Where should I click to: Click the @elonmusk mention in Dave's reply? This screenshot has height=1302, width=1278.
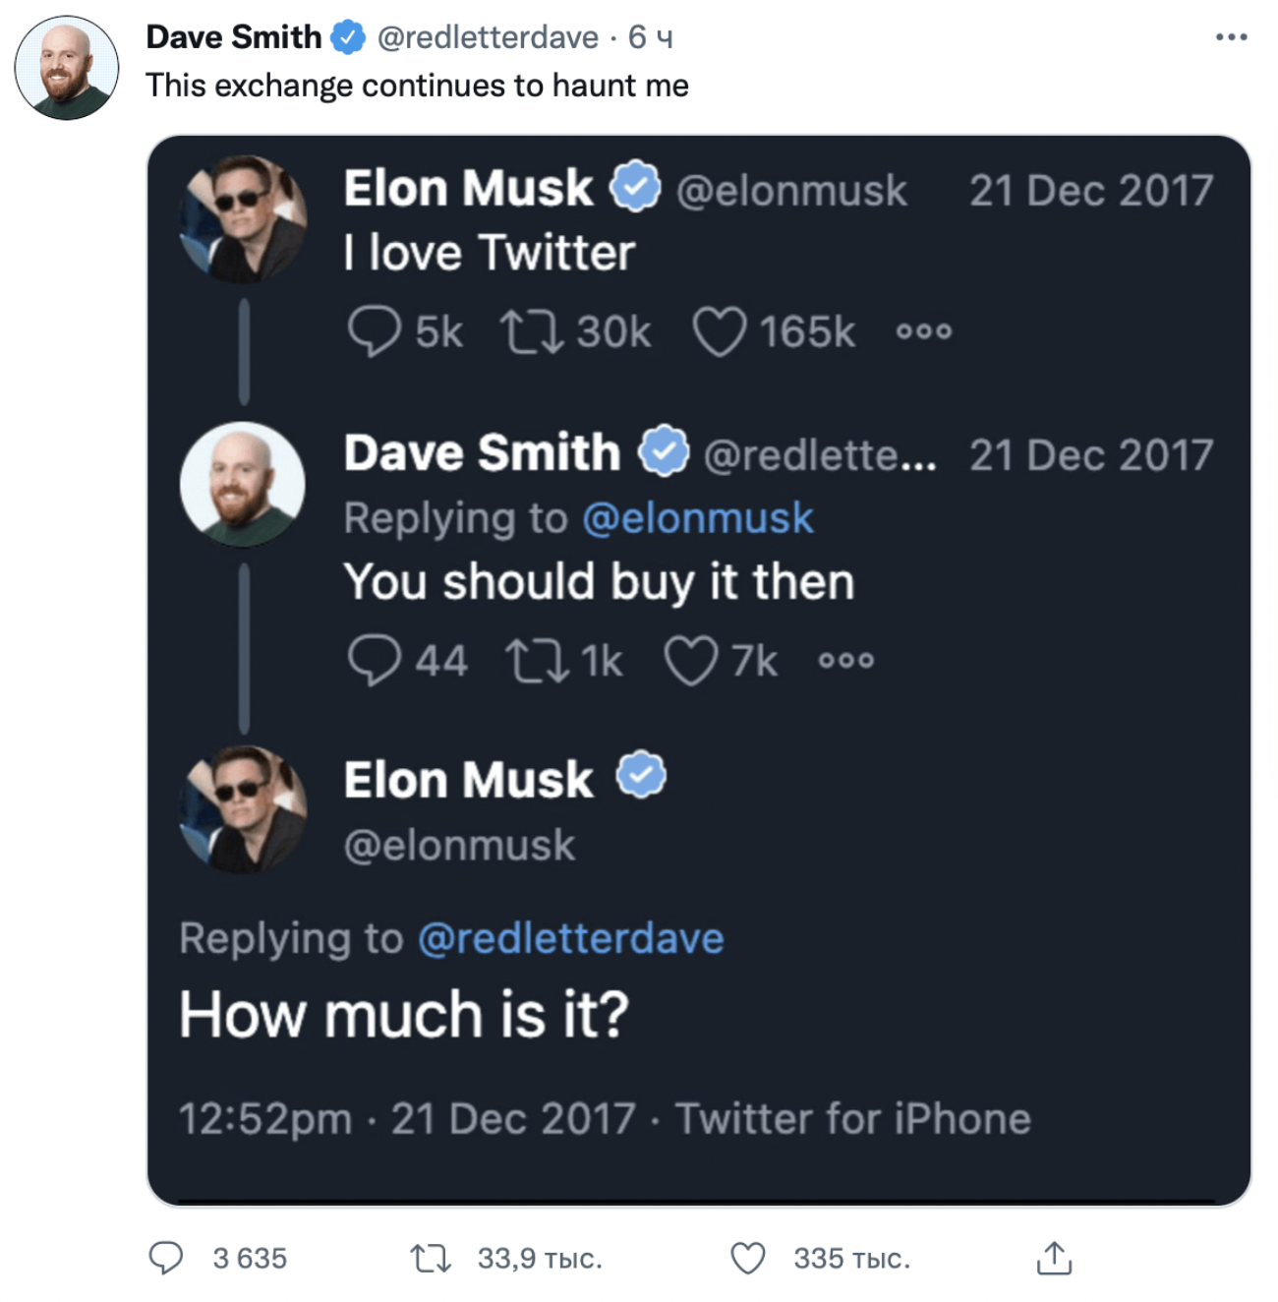698,518
